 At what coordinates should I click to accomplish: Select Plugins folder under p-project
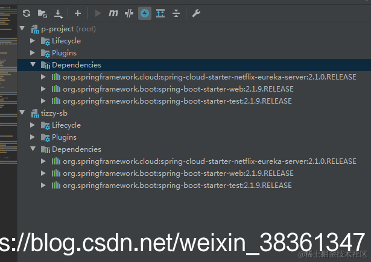64,53
